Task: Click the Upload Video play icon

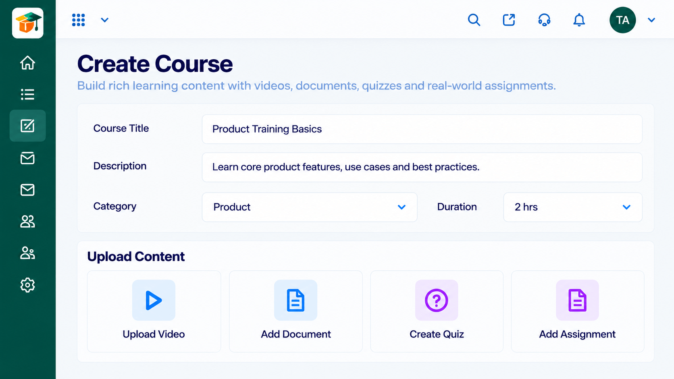Action: (154, 300)
